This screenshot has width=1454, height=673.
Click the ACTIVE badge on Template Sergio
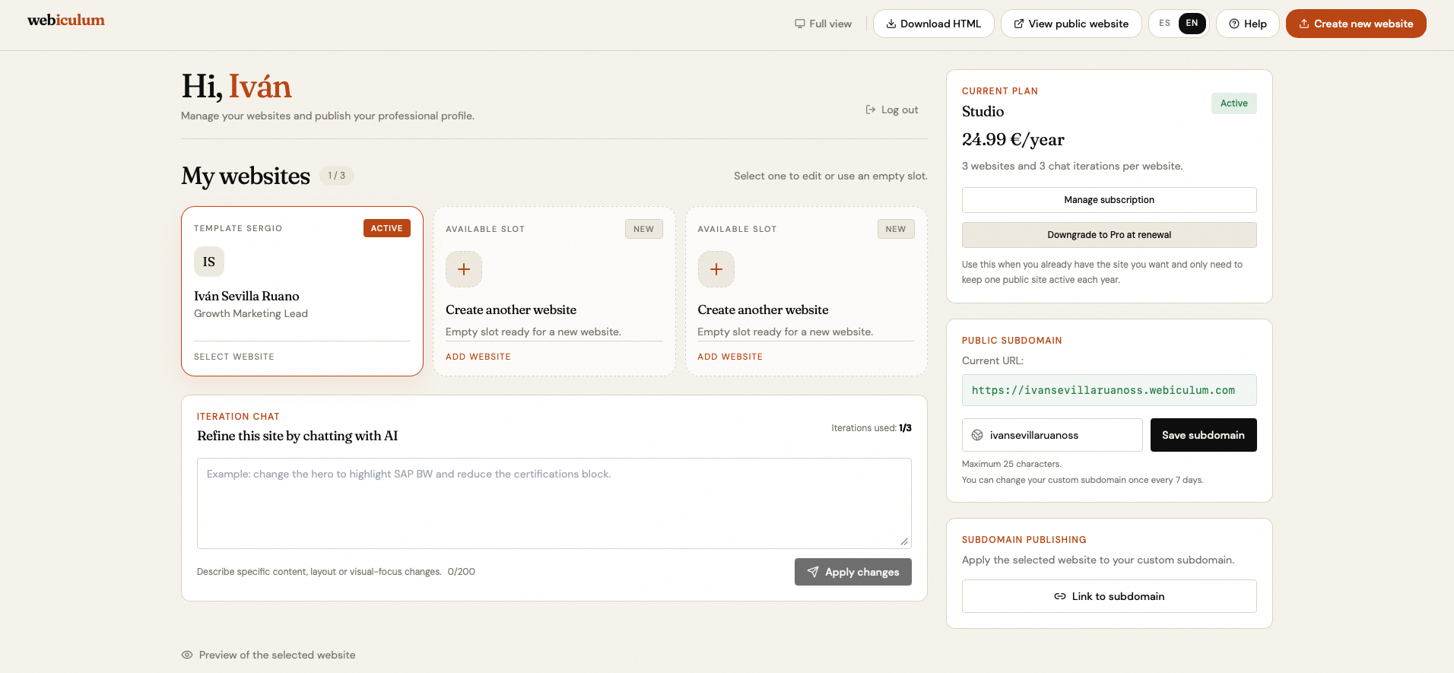387,228
